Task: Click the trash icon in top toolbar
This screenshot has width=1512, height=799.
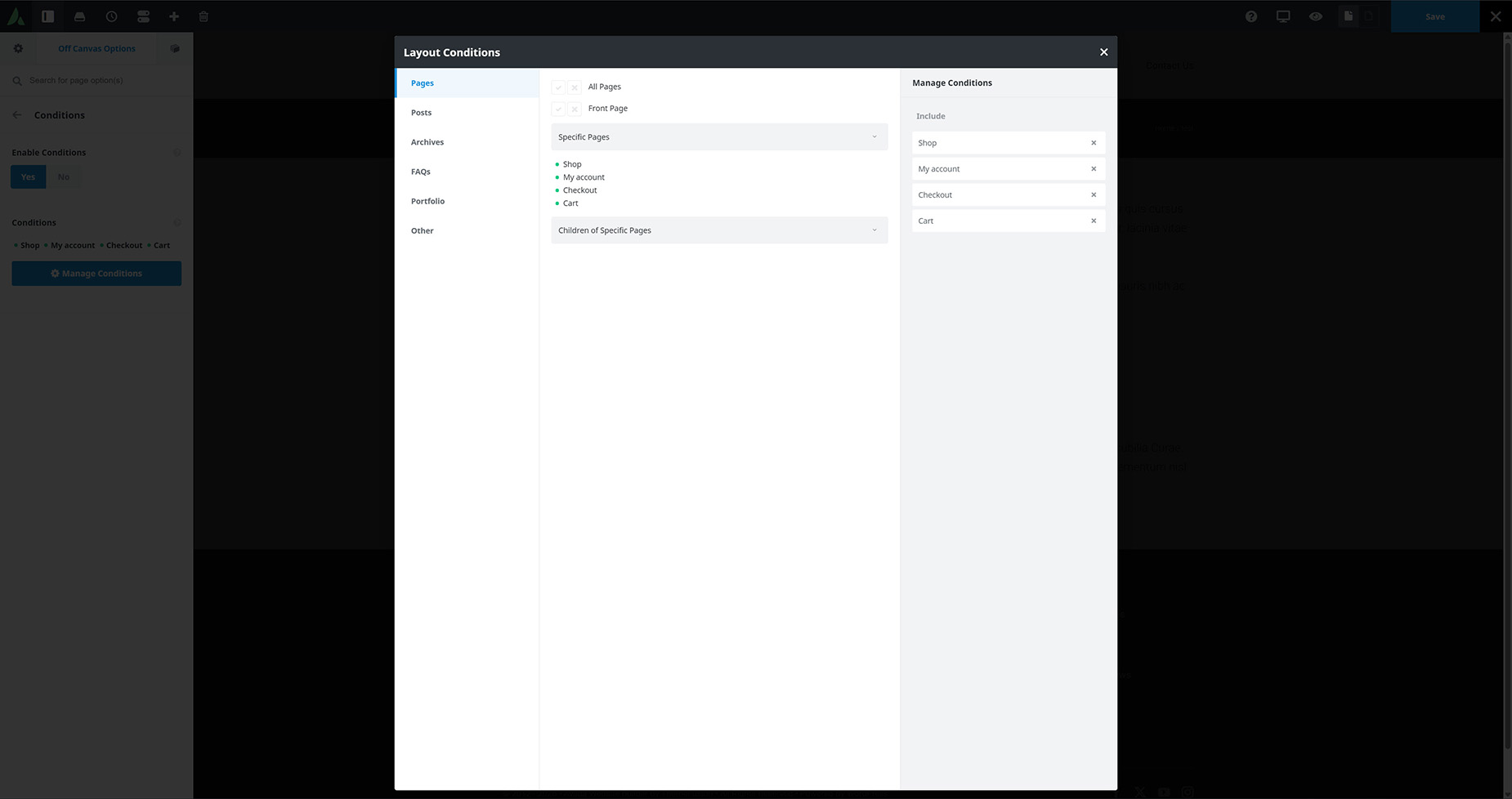Action: pyautogui.click(x=204, y=16)
